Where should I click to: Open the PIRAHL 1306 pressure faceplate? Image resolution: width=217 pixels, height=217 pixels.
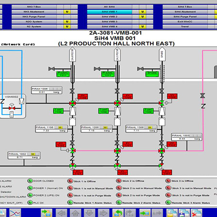tap(141, 129)
